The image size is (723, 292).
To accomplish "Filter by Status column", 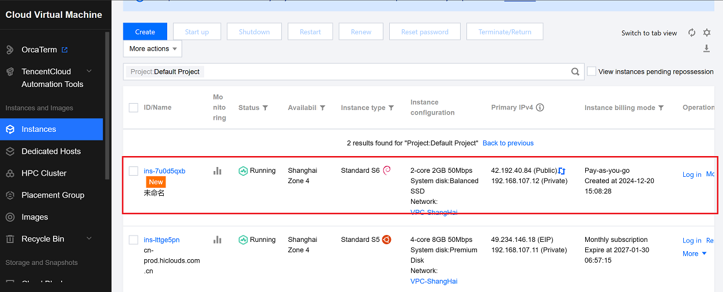I will (x=265, y=108).
